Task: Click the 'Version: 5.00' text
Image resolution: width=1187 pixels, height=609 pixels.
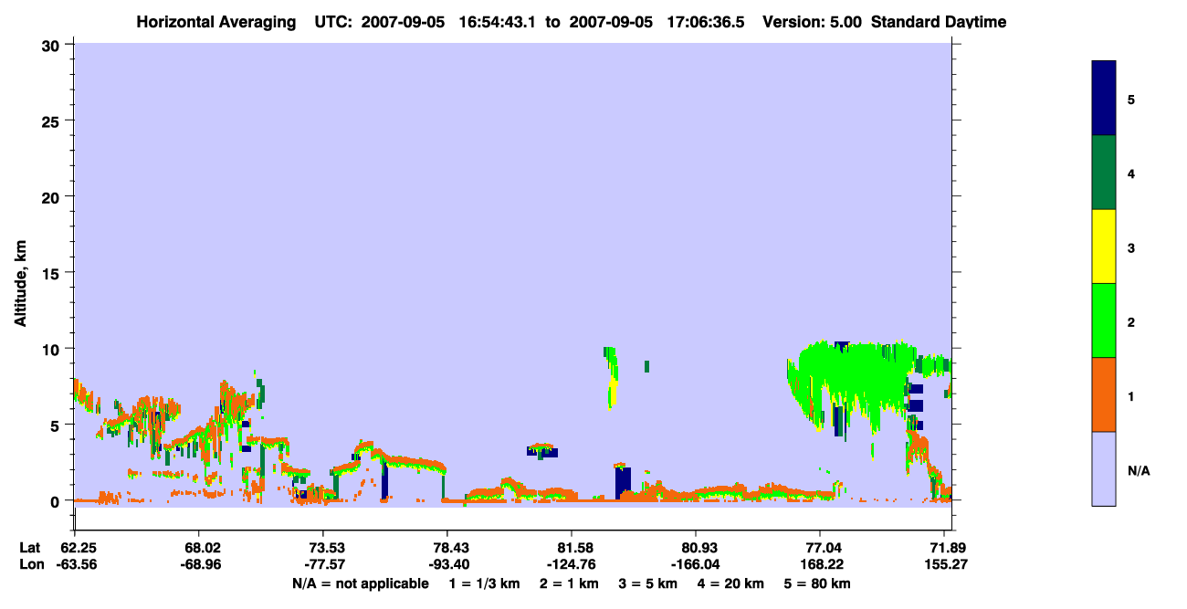Action: [x=812, y=22]
